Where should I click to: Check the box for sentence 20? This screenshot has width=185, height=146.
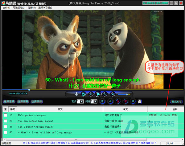(6, 121)
